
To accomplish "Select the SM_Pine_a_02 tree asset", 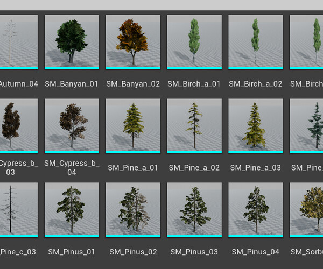I will [194, 126].
